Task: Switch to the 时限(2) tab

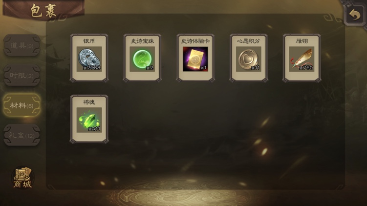Action: pyautogui.click(x=22, y=75)
